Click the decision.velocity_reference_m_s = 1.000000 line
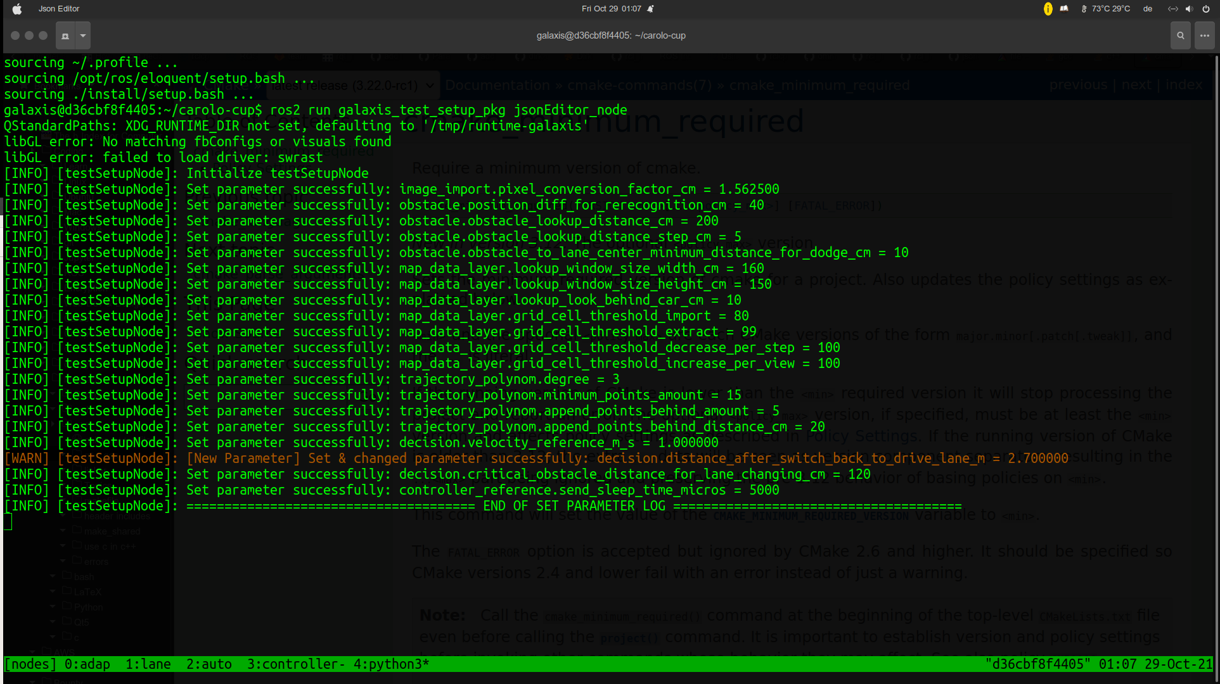 (361, 443)
